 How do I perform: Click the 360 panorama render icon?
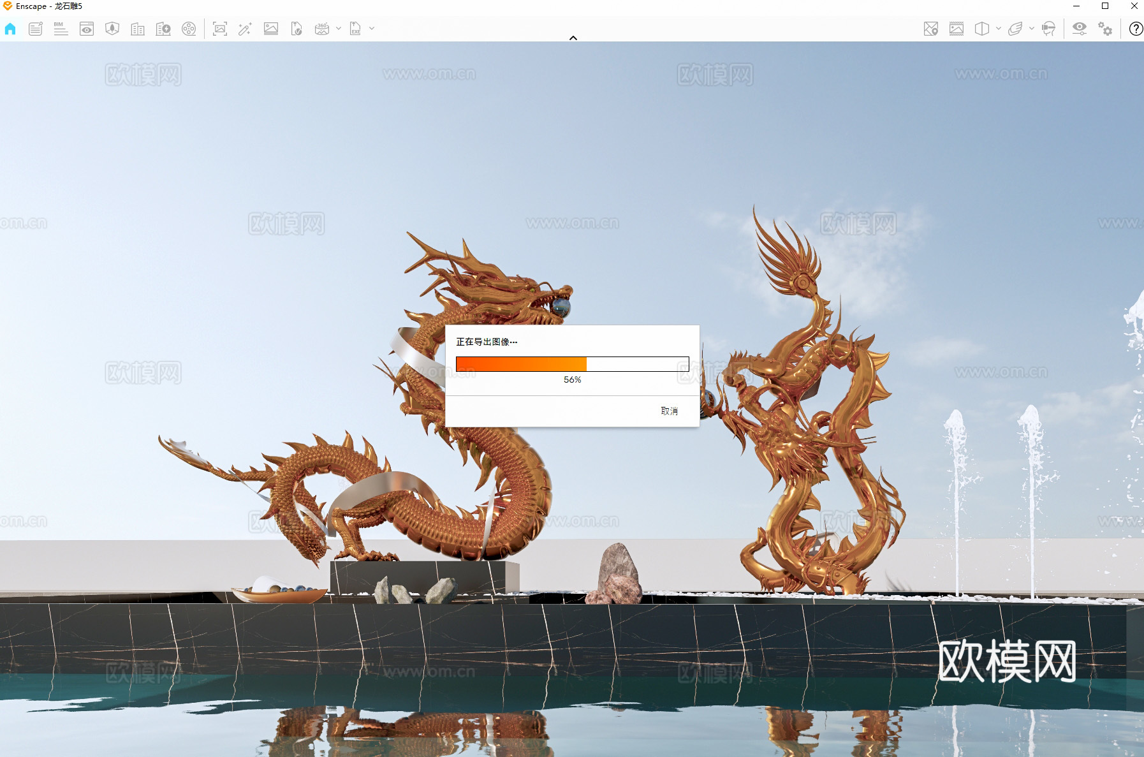pos(322,29)
